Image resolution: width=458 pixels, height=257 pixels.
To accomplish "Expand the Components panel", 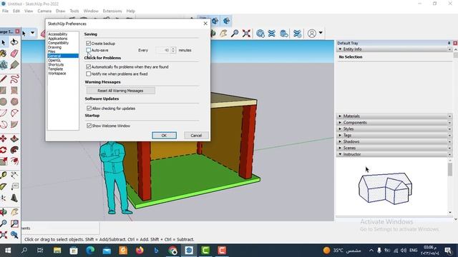I will tap(394, 122).
